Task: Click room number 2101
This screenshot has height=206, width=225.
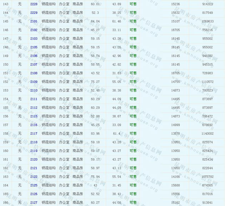Action: click(x=34, y=21)
